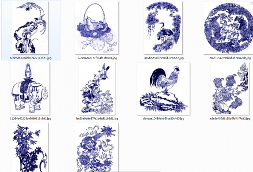Click file name 283dc5554fcec94fd10906d2.jpg
Screen dimensions: 253x172
coord(164,58)
